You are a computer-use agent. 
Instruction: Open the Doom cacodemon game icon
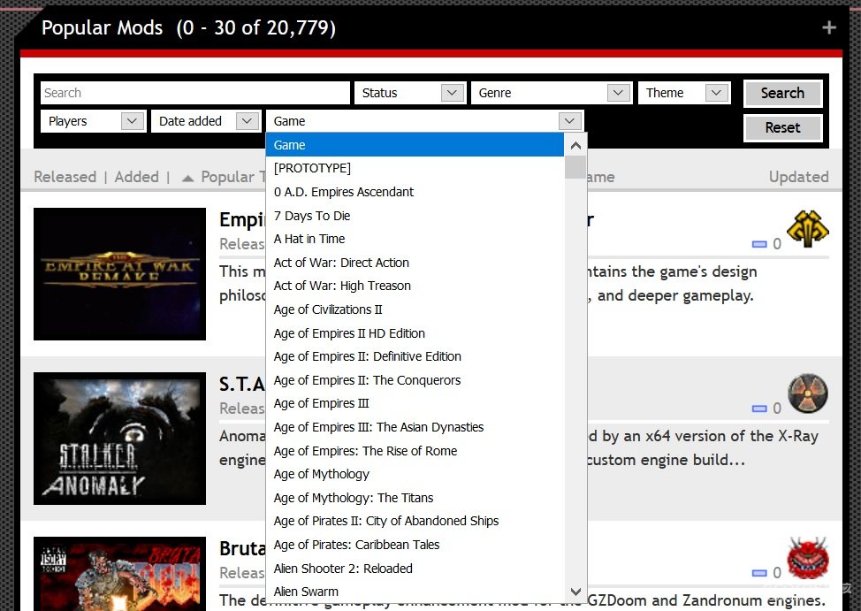pyautogui.click(x=808, y=558)
